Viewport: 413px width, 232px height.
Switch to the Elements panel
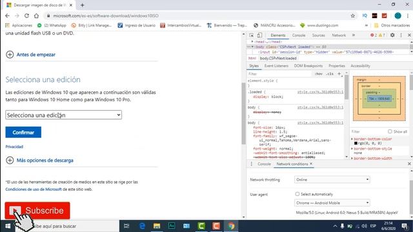(278, 35)
